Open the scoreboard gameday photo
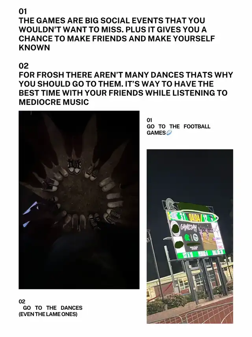Viewport: 252px width, 337px height. (x=190, y=236)
